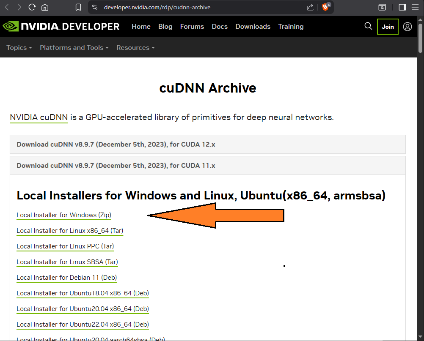Expand the Platforms and Tools dropdown
Image resolution: width=424 pixels, height=341 pixels.
74,47
